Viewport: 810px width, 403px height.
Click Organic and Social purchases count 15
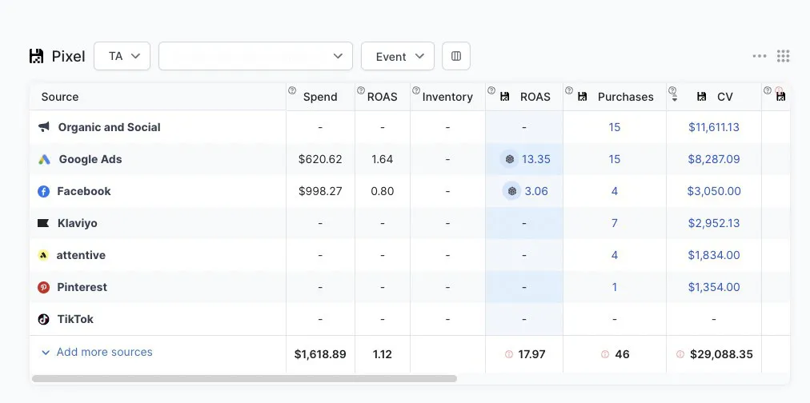click(614, 127)
